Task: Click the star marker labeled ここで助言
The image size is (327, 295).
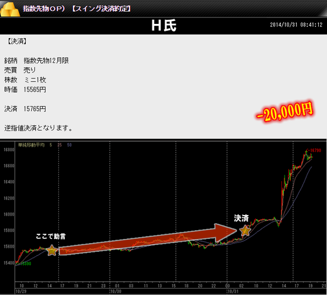Action: [x=52, y=251]
